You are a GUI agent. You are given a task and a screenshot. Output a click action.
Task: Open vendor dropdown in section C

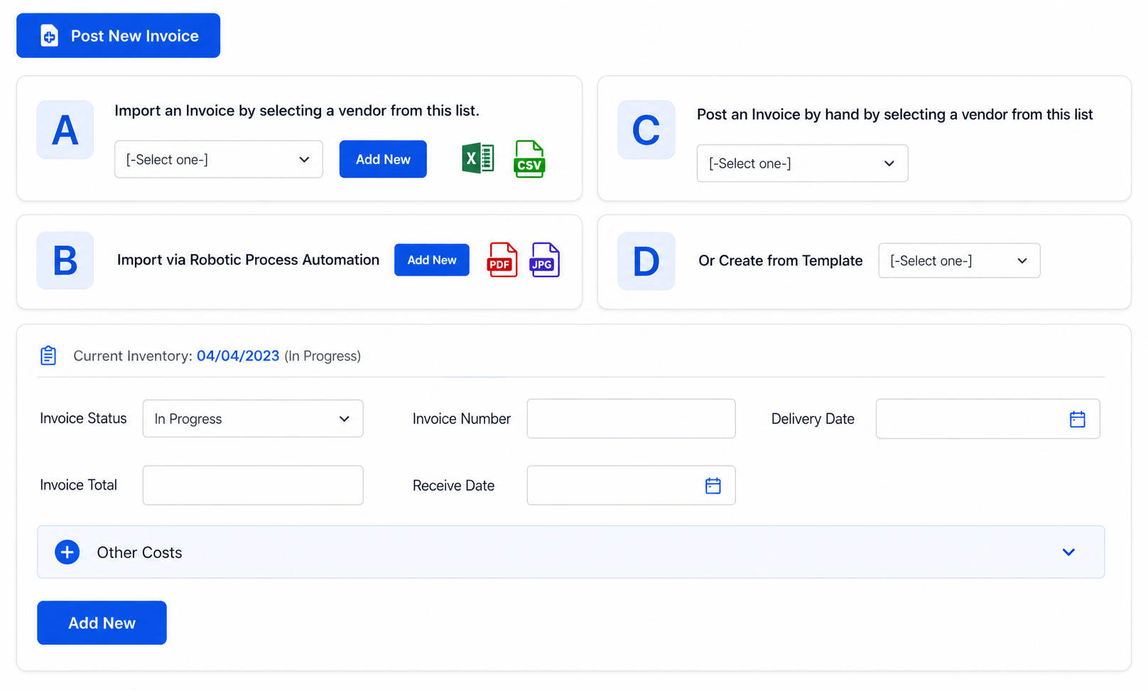point(802,163)
